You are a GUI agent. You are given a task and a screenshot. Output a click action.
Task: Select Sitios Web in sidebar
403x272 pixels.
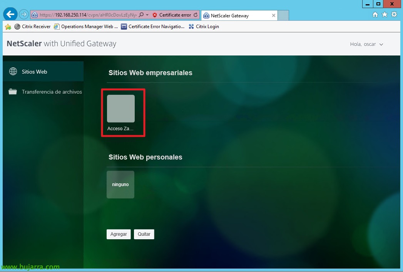(x=43, y=72)
